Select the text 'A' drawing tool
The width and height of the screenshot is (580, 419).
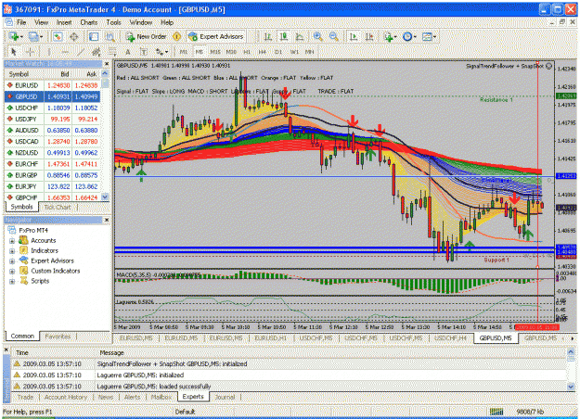click(128, 52)
